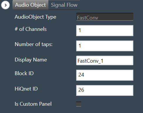Switch to the Signal Flow tab
This screenshot has height=113, width=143.
click(x=64, y=5)
